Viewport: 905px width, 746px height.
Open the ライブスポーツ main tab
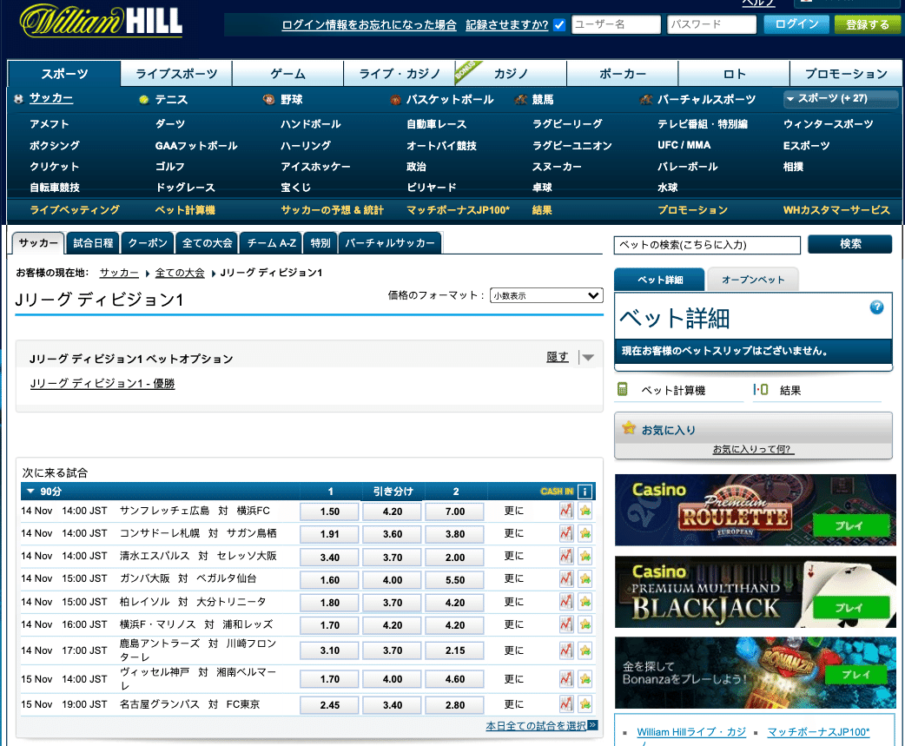point(176,73)
